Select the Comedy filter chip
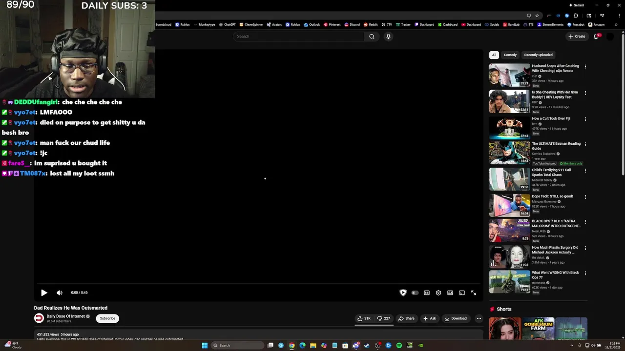 click(x=510, y=55)
